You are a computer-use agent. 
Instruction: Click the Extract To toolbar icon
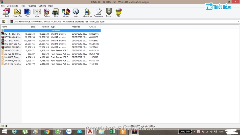(x=17, y=13)
